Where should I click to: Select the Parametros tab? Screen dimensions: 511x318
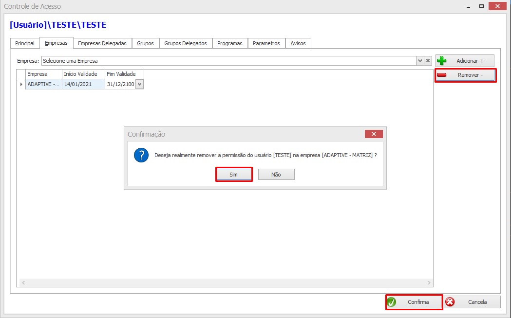266,43
